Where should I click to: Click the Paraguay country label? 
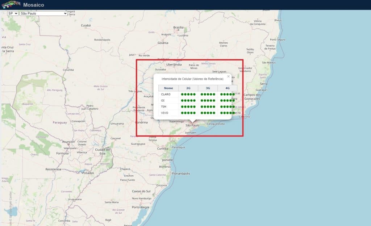coord(60,122)
